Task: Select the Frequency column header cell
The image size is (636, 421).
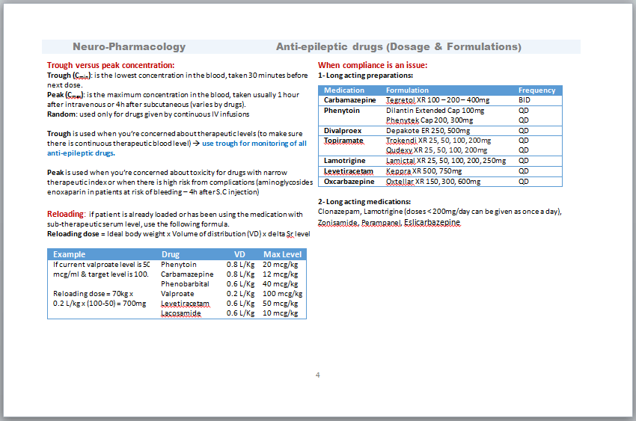Action: [x=536, y=90]
